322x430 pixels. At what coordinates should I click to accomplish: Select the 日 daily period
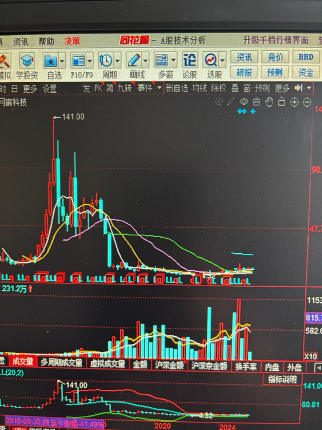click(15, 89)
